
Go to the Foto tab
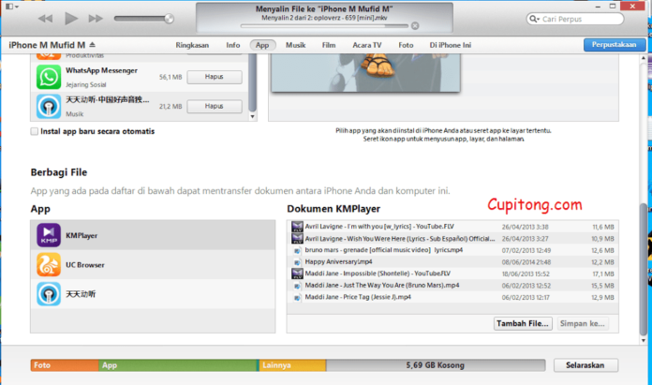(406, 45)
